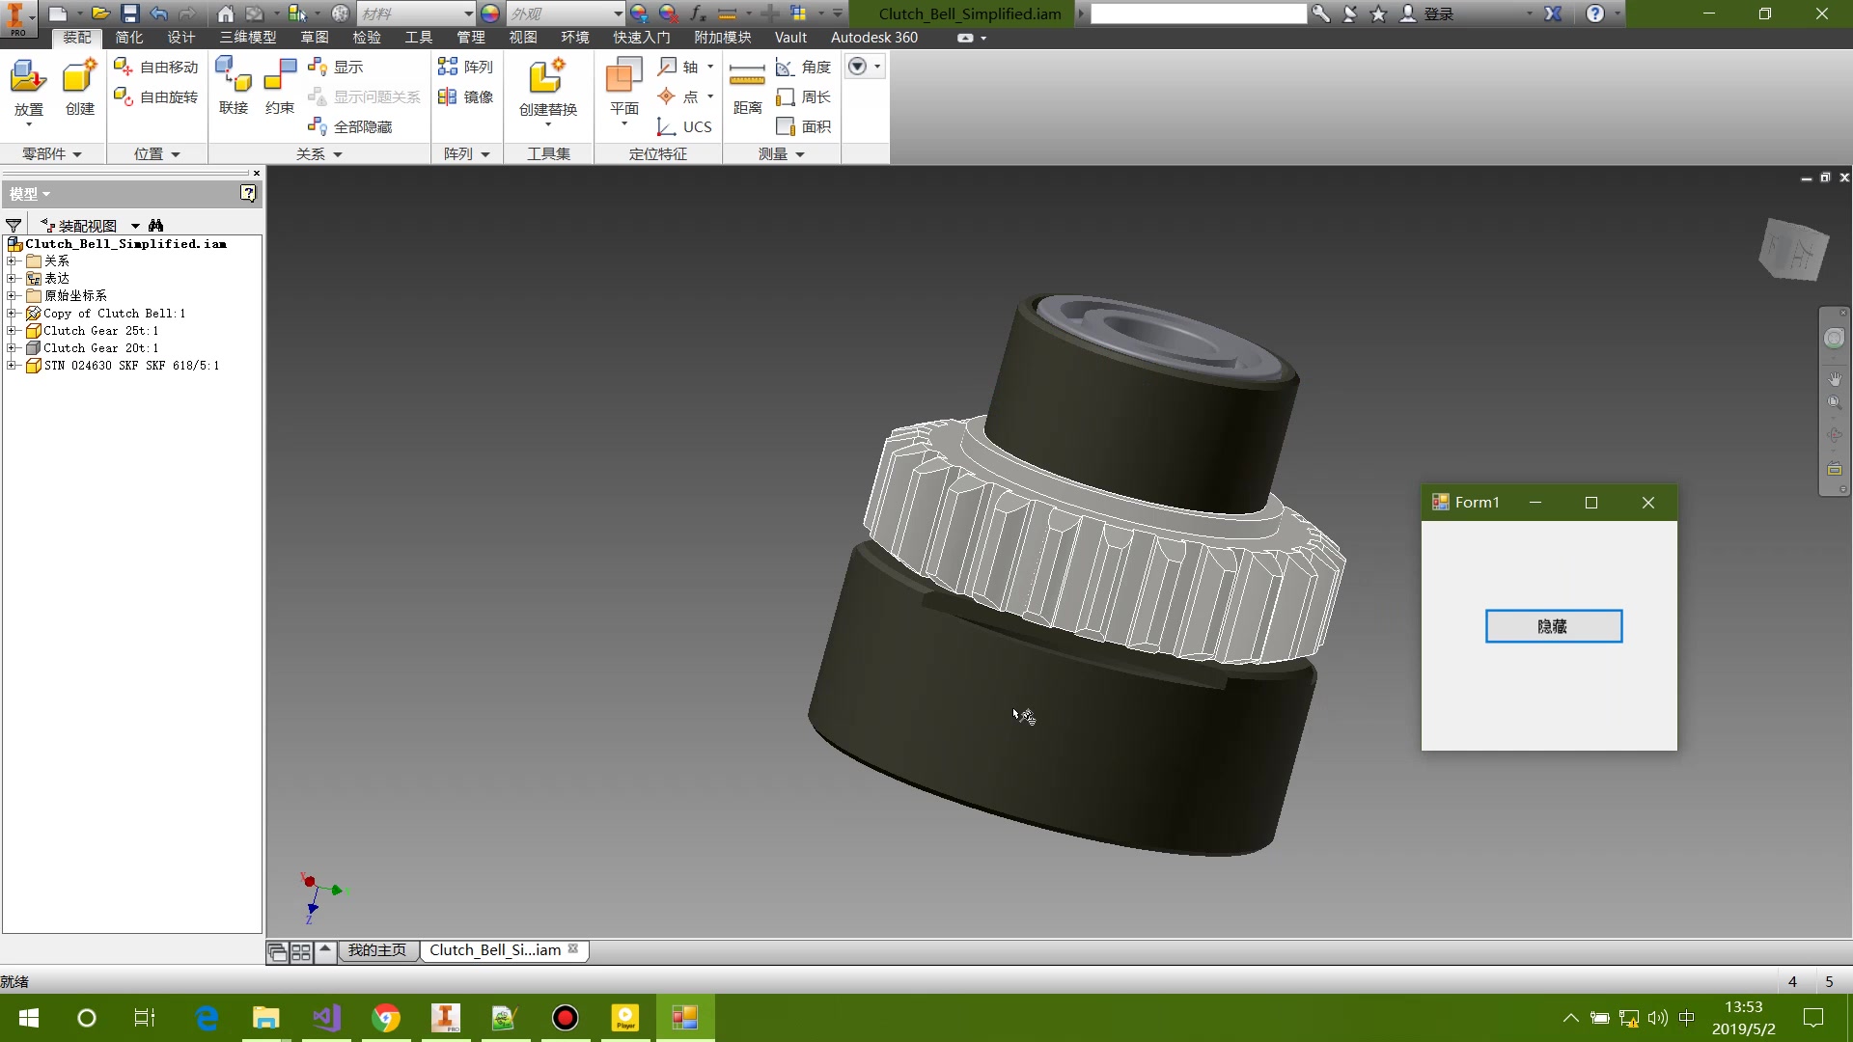Open My Home document tab
Screen dimensions: 1853x1042
(x=377, y=950)
